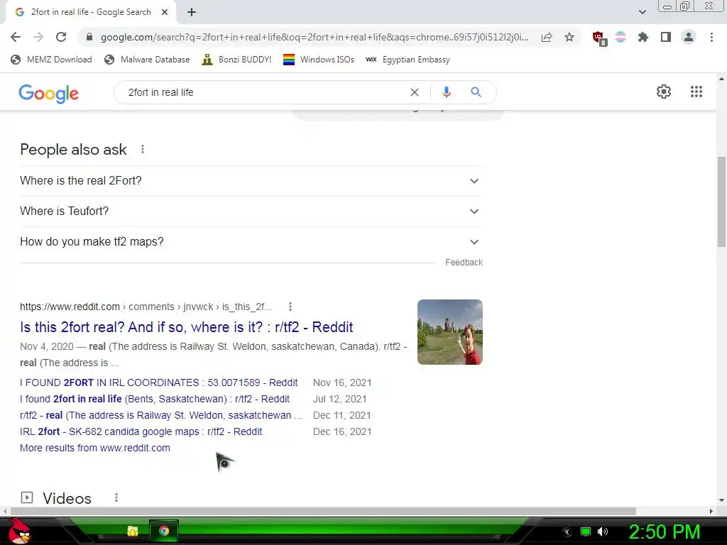727x545 pixels.
Task: Clear the search box with the X
Action: (x=415, y=92)
